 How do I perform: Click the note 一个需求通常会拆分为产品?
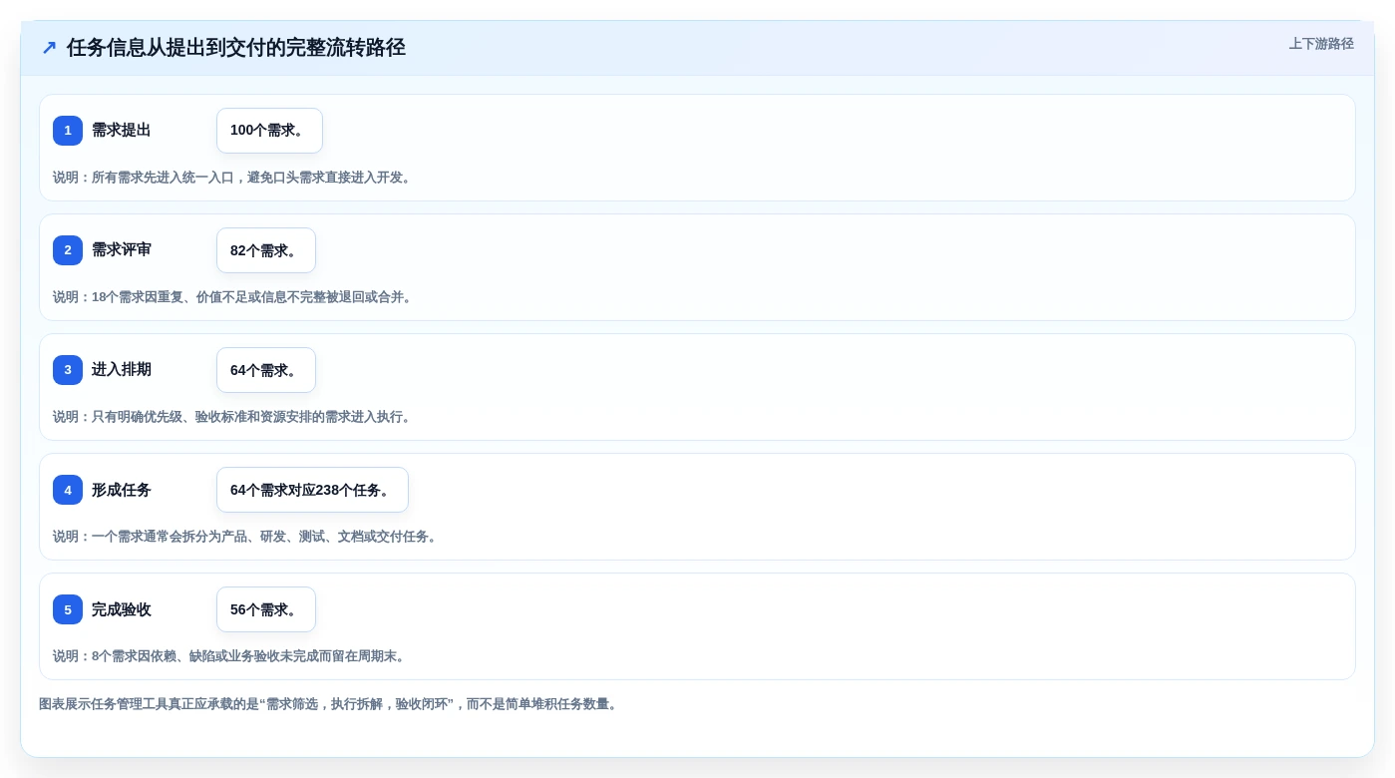pos(247,537)
